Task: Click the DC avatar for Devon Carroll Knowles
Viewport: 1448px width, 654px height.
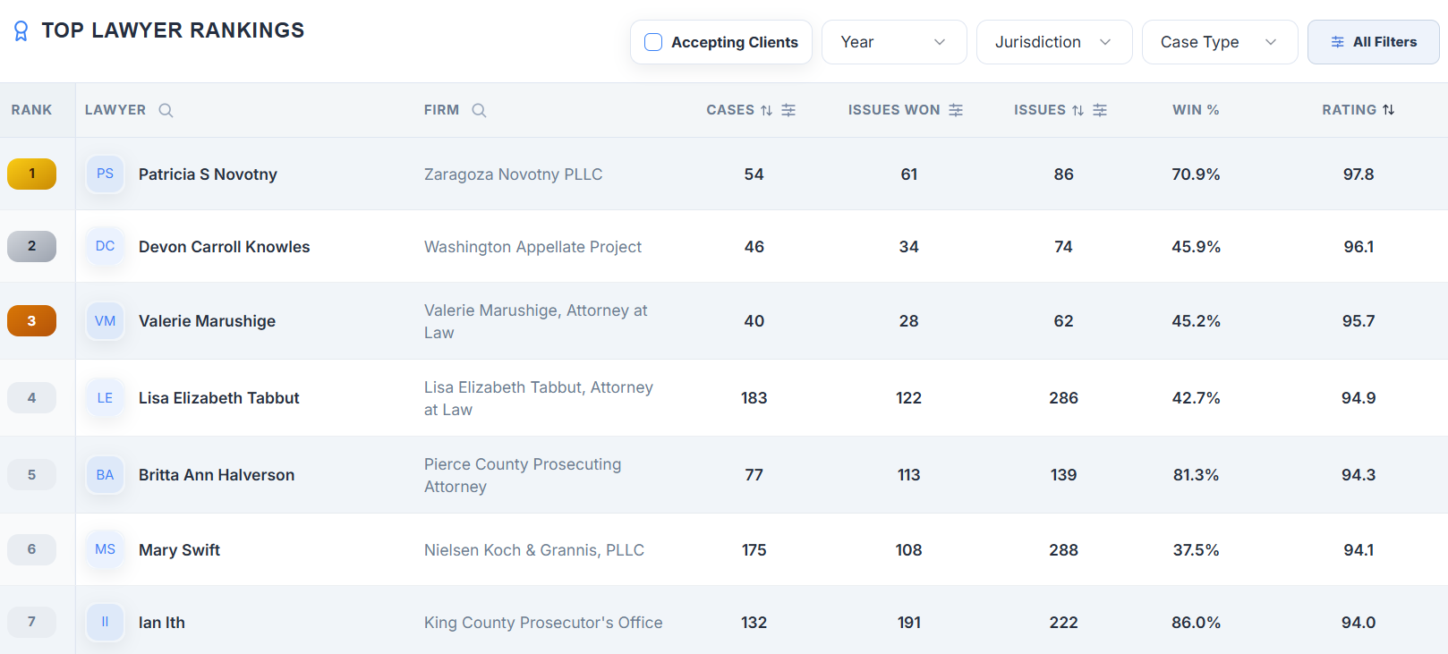Action: pyautogui.click(x=105, y=246)
